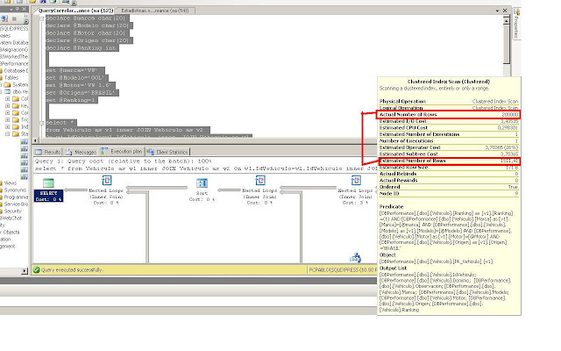Click the 'declare @Ranking int' code line

(x=82, y=48)
